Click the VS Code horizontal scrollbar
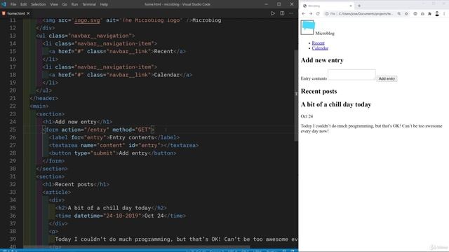Viewport: 449px width, 252px height. 137,246
